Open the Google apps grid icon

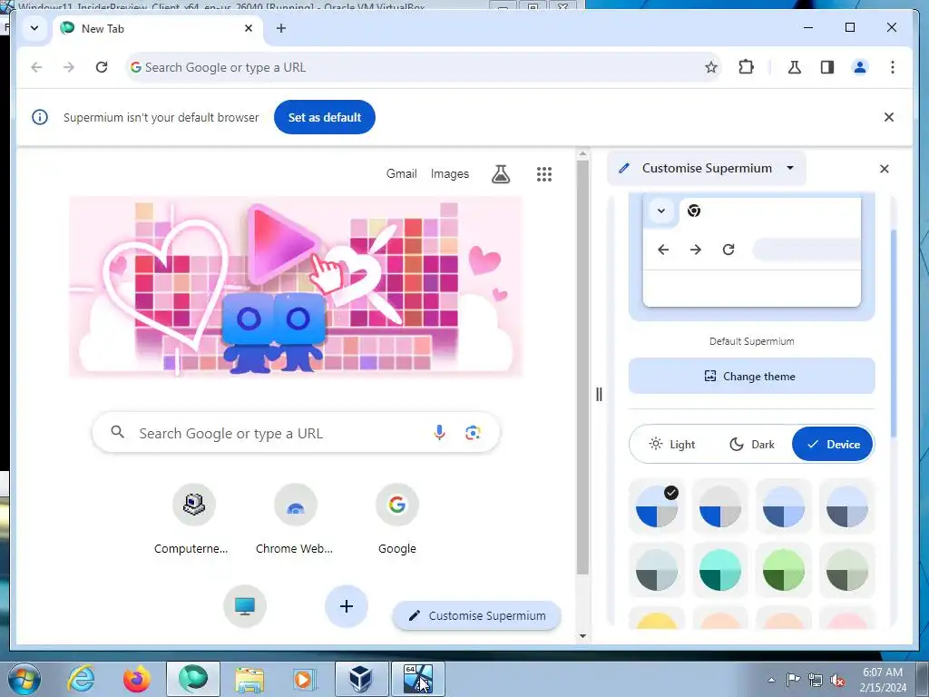544,173
